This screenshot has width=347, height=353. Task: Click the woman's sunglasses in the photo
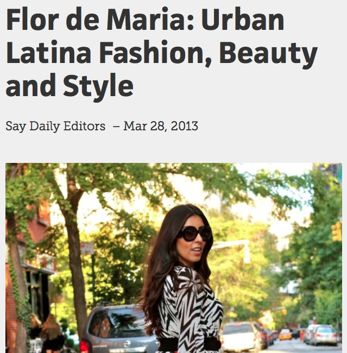point(195,234)
